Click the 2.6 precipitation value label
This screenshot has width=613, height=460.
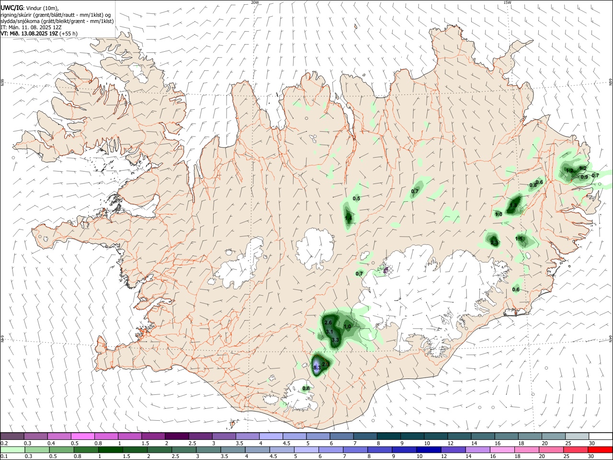click(x=328, y=323)
